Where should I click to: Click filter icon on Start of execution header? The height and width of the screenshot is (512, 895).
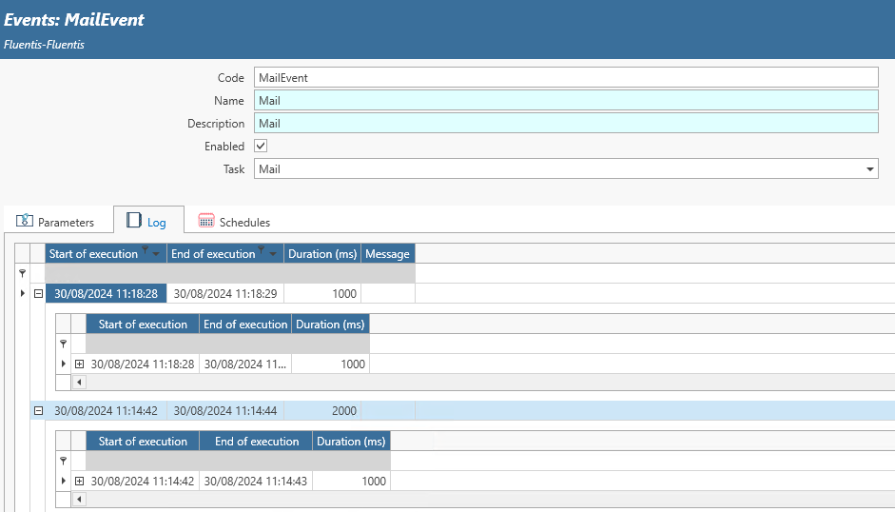pyautogui.click(x=146, y=252)
